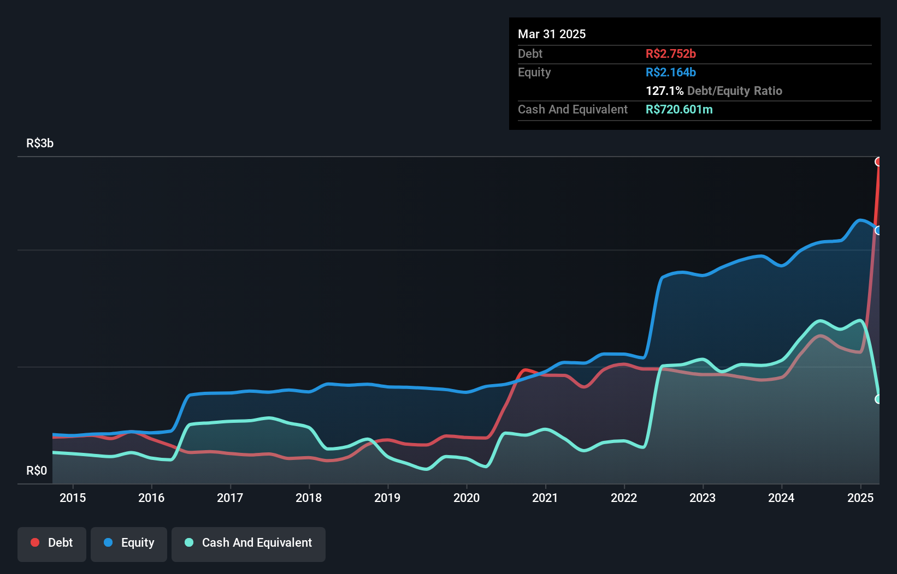The image size is (897, 574).
Task: Click the blue Equity endpoint marker
Action: [878, 230]
